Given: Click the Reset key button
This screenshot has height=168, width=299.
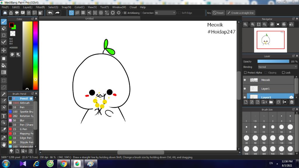Looking at the screenshot, I should pos(218,13).
